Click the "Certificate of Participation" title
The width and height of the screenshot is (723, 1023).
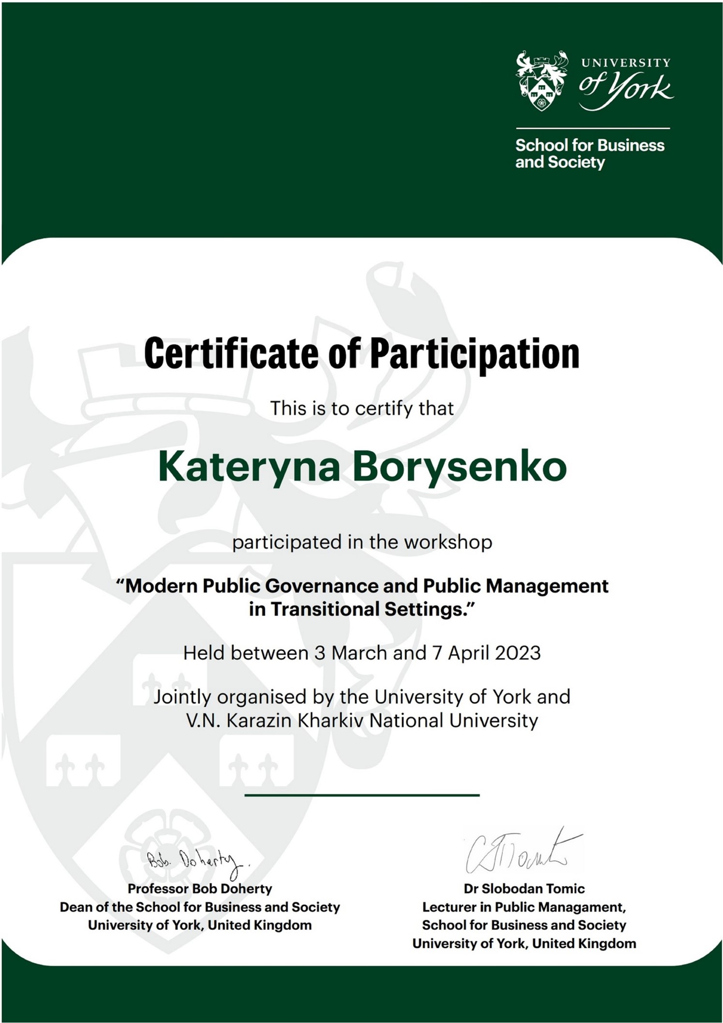tap(361, 354)
